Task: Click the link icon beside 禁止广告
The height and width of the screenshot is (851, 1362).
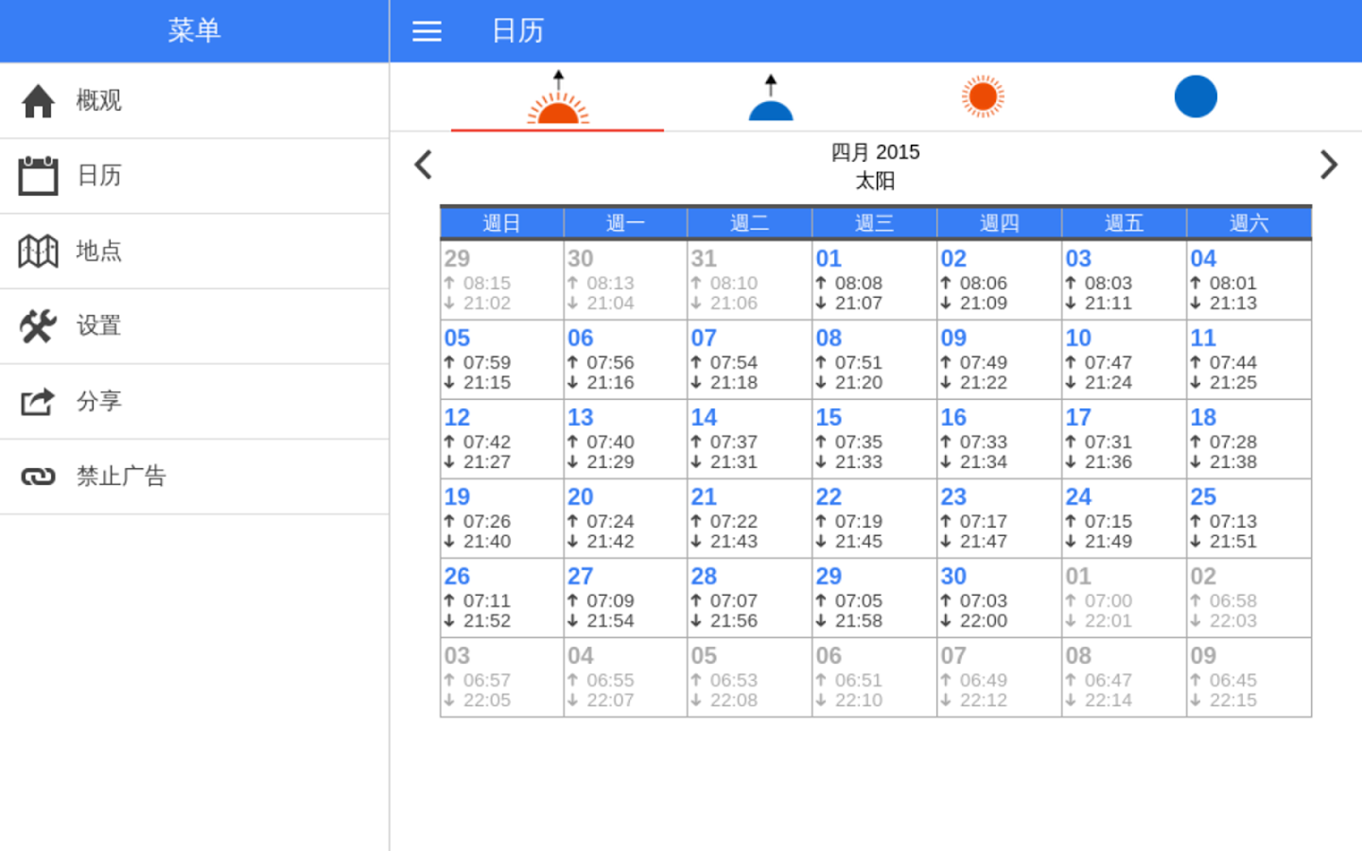Action: (x=38, y=477)
